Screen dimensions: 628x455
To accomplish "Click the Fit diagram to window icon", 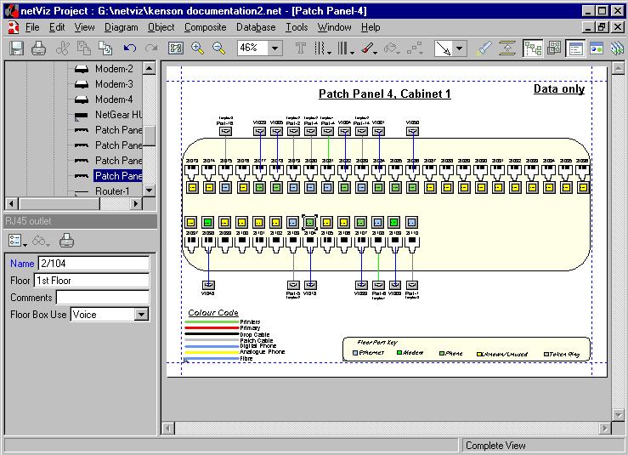I will 175,48.
